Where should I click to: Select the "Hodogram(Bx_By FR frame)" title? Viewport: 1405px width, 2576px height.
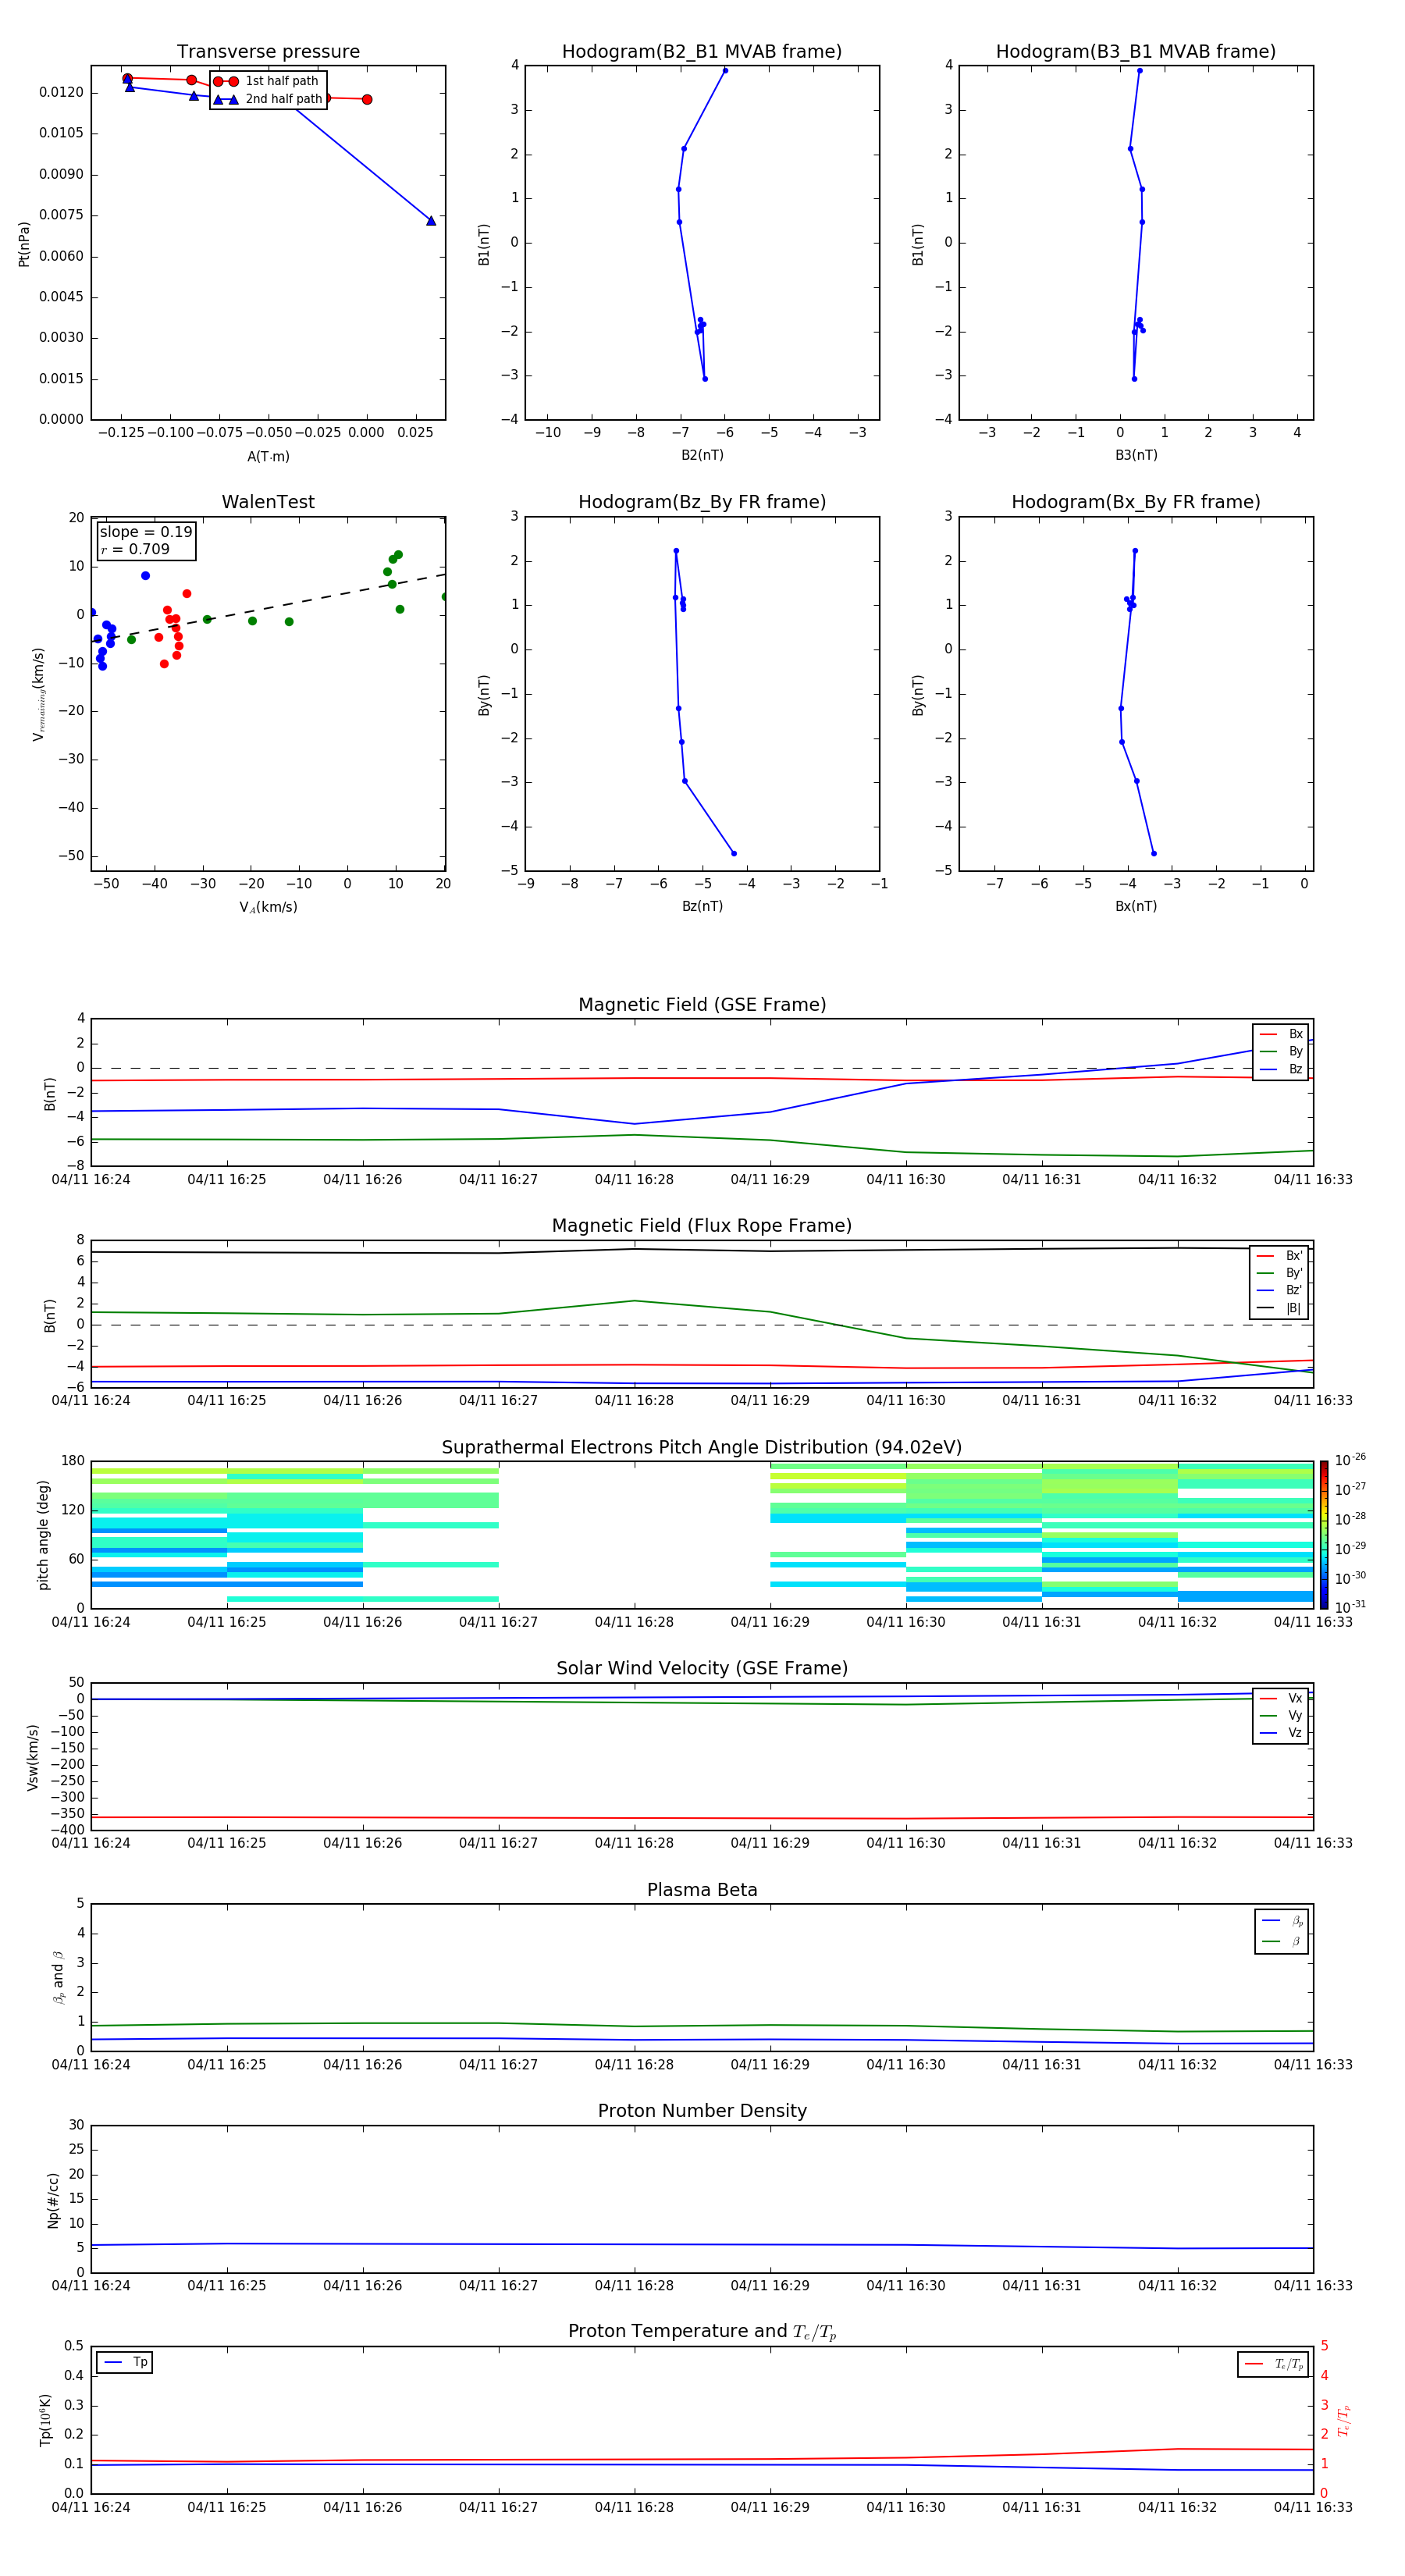[x=1136, y=502]
